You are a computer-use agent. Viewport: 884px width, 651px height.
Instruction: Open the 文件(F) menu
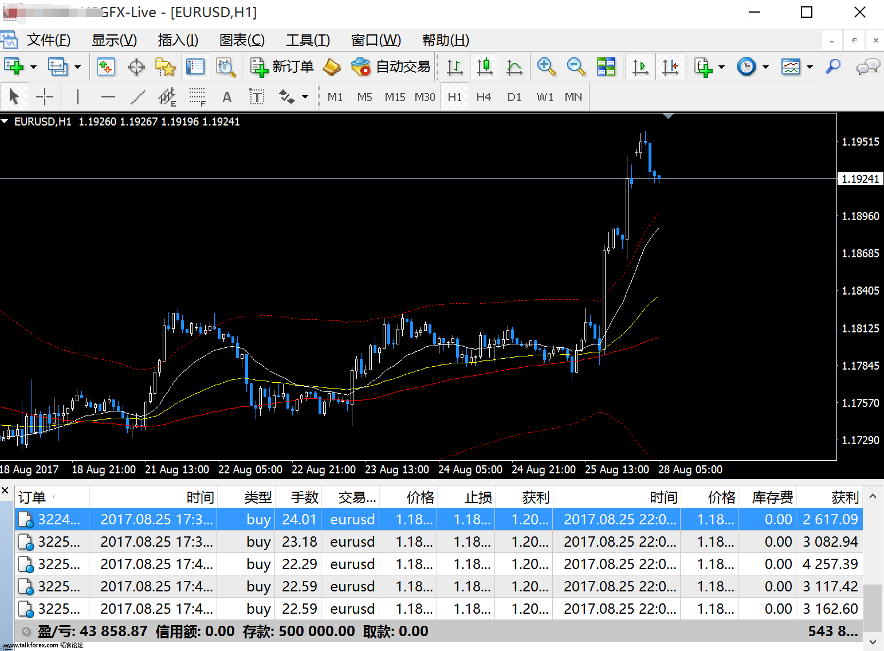[49, 40]
